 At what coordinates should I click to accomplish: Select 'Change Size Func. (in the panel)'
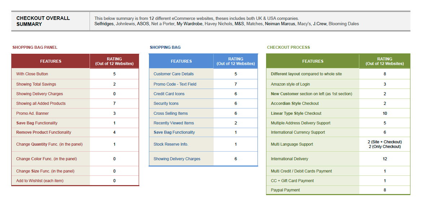(x=45, y=171)
